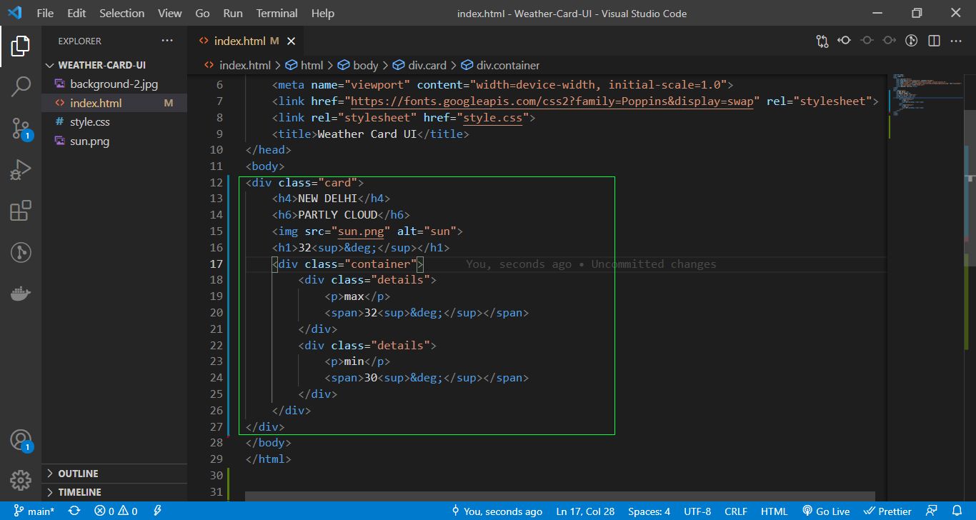Open the View menu

point(170,14)
